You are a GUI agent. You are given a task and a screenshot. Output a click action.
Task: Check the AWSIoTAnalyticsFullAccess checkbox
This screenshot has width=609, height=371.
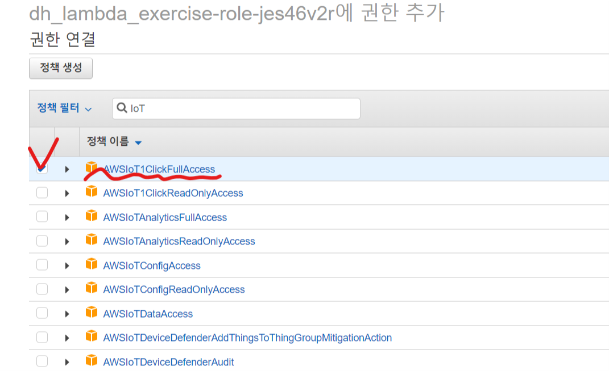point(42,217)
